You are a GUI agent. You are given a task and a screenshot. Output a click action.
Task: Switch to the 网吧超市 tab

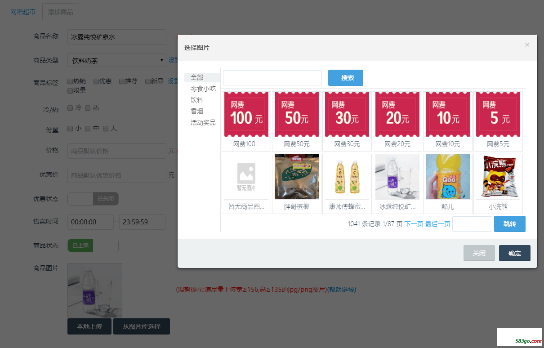point(23,12)
